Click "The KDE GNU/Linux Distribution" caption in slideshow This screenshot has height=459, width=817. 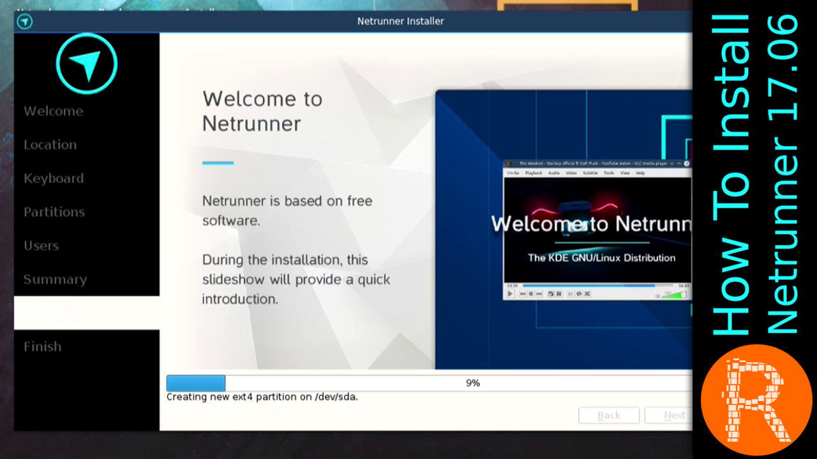(x=602, y=258)
